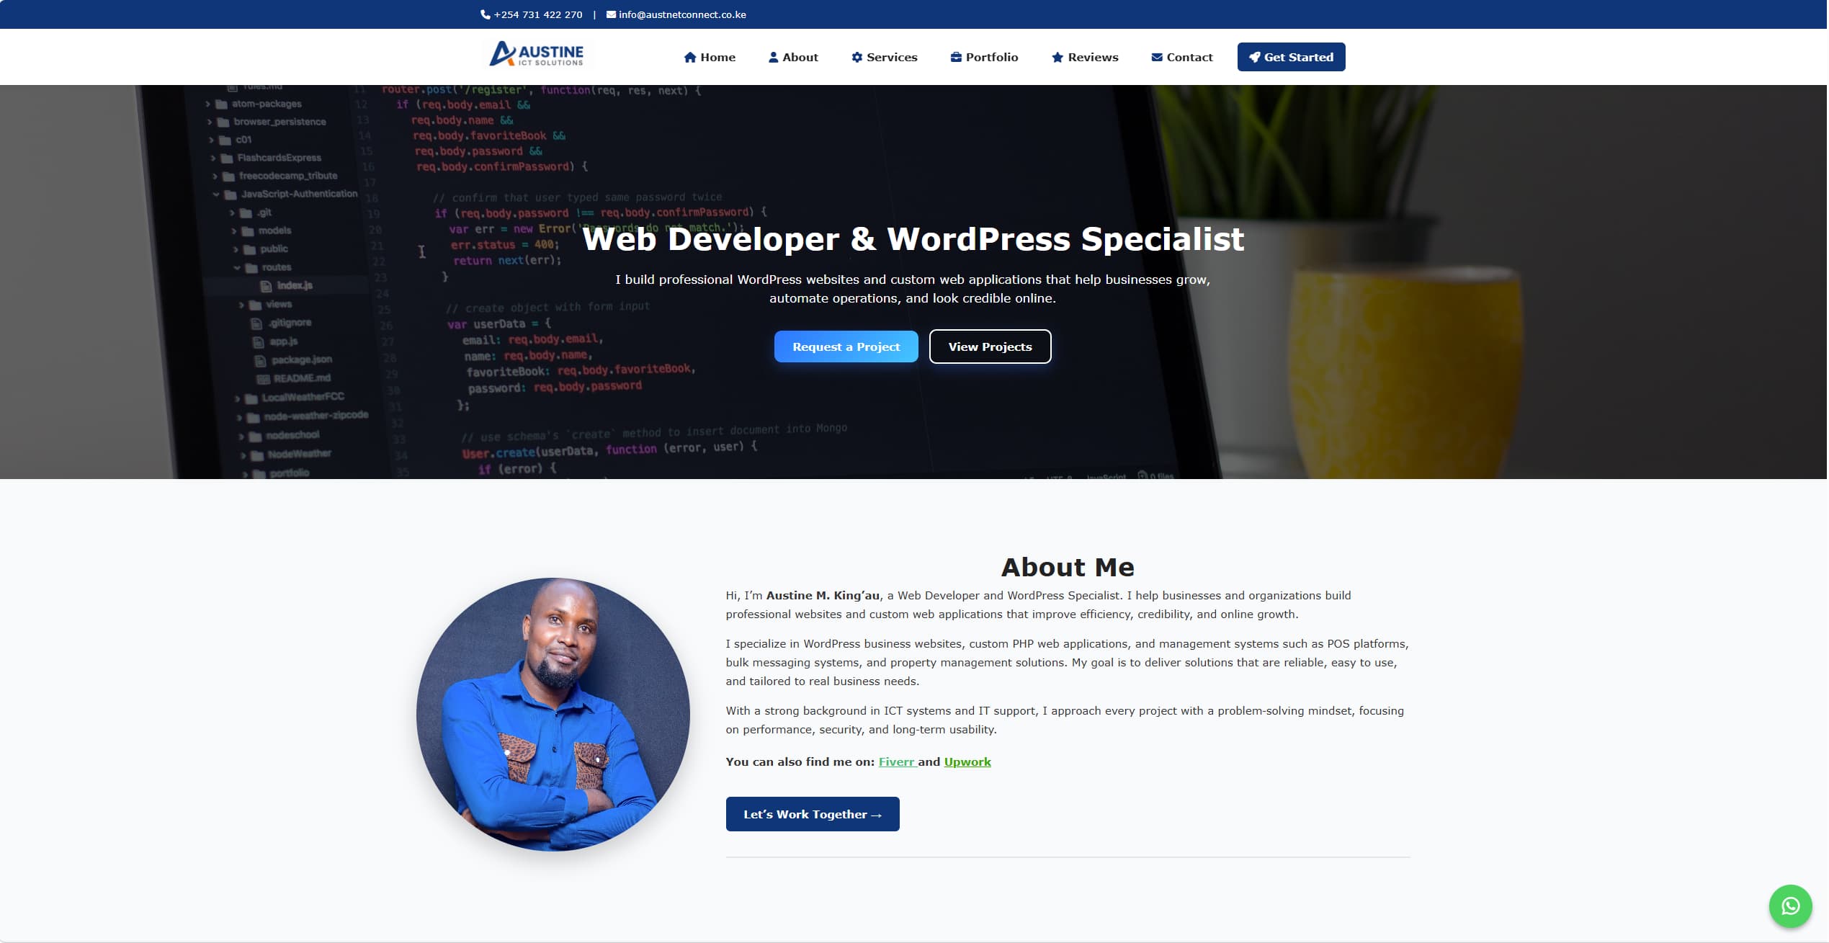
Task: Click the envelope icon beside email address
Action: 611,14
